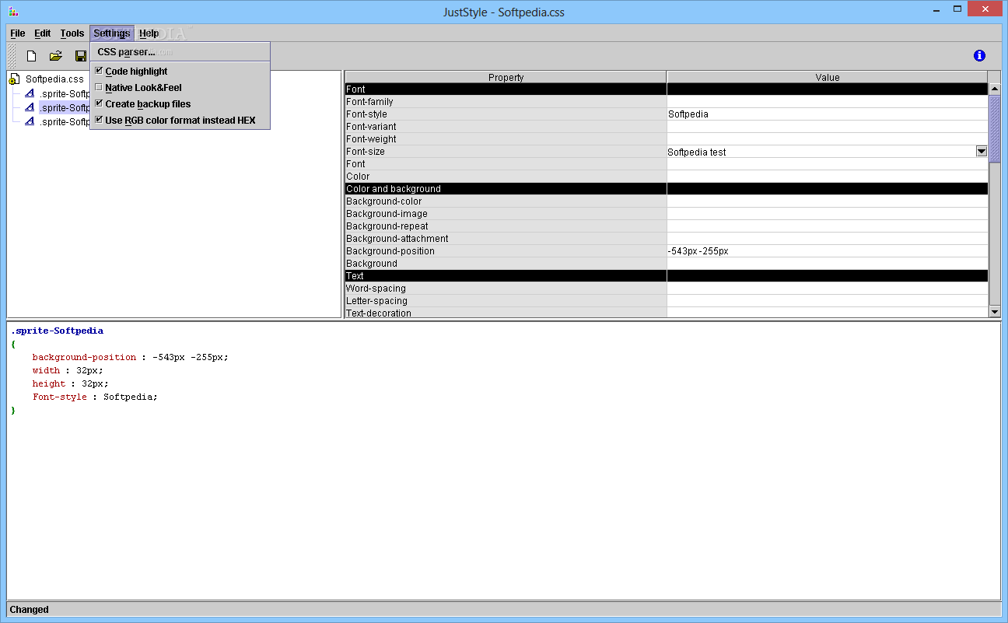1008x623 pixels.
Task: Open the Font-size value dropdown arrow
Action: [982, 152]
